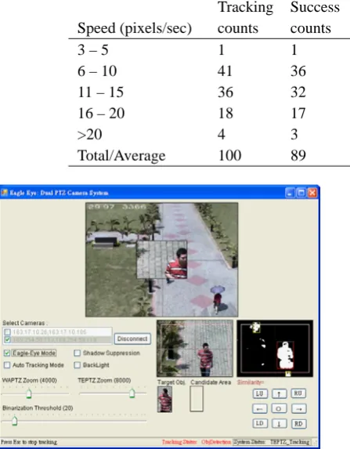Click the Disconnect button

point(132,339)
